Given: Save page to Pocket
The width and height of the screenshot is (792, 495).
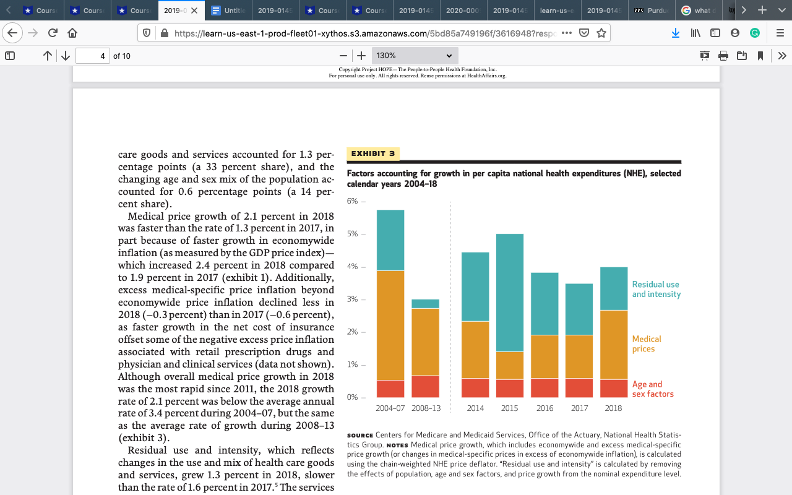Looking at the screenshot, I should coord(583,33).
